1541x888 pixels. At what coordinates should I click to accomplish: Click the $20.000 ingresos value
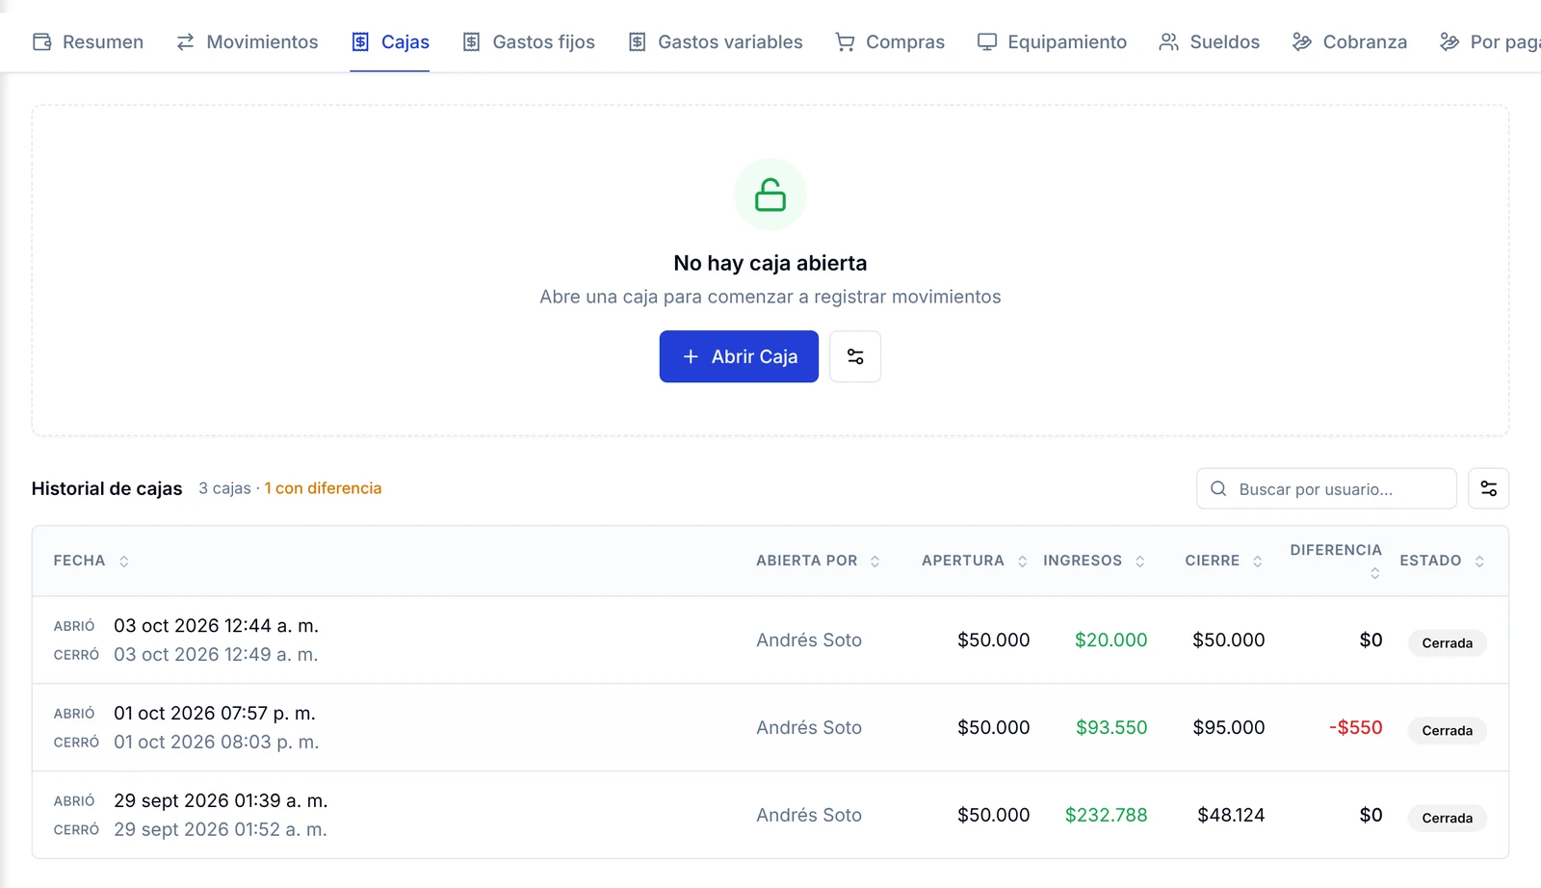[1110, 640]
